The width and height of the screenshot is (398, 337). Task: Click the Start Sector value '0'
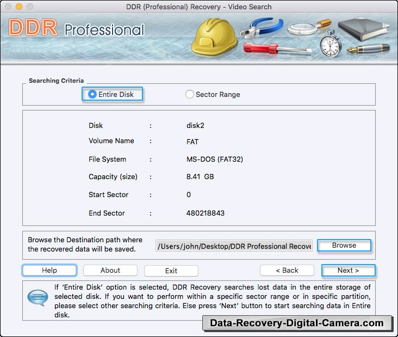tap(189, 195)
